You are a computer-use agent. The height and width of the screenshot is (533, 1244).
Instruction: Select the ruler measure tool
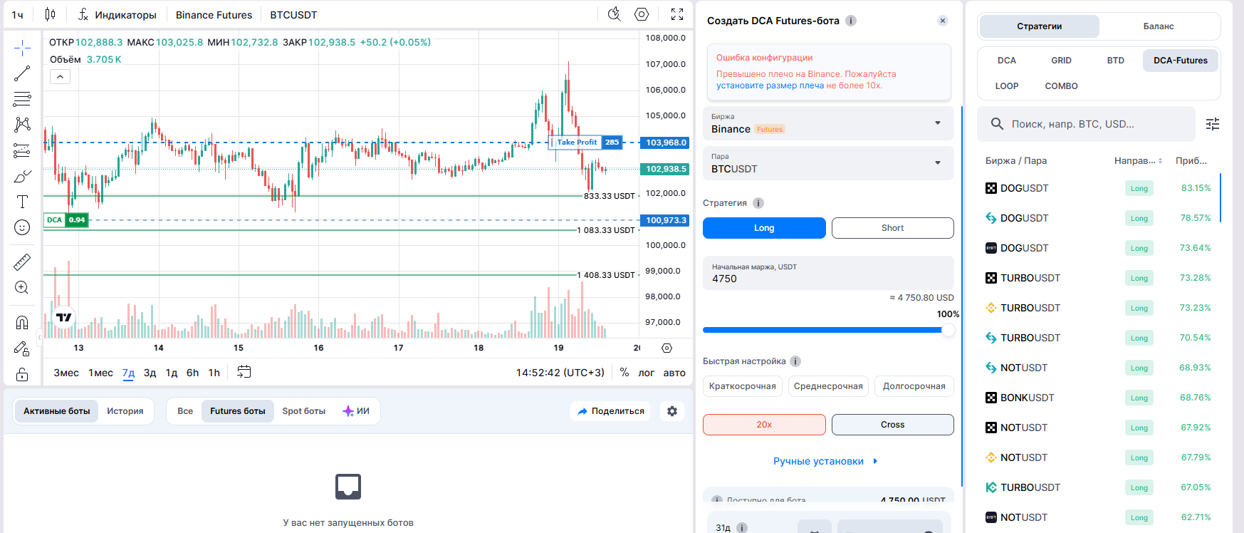tap(22, 262)
